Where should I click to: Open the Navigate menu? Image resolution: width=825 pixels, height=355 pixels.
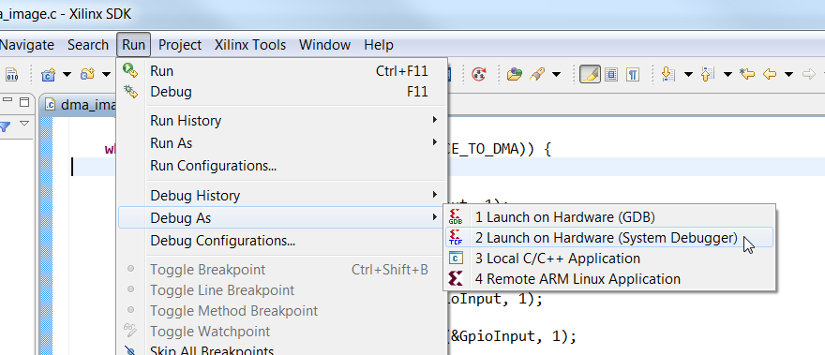click(26, 45)
